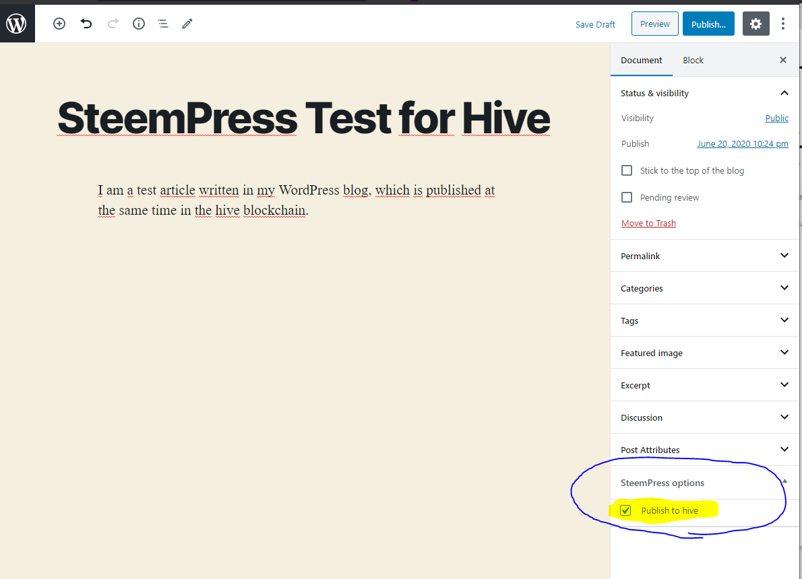Viewport: 802px width, 579px height.
Task: Collapse the SteemPress options panel
Action: pos(704,483)
